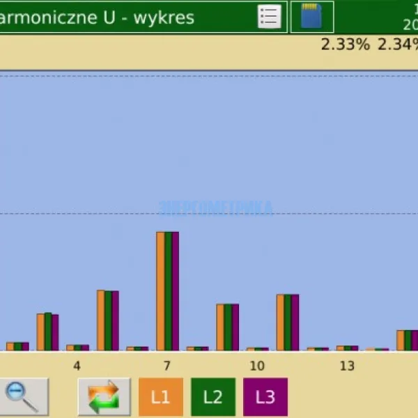
Task: Select the 5th harmonic bar group
Action: (x=107, y=320)
